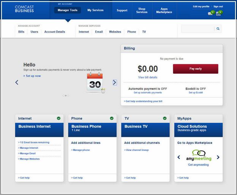Open the Support menu
Image resolution: width=237 pixels, height=195 pixels.
pos(122,10)
